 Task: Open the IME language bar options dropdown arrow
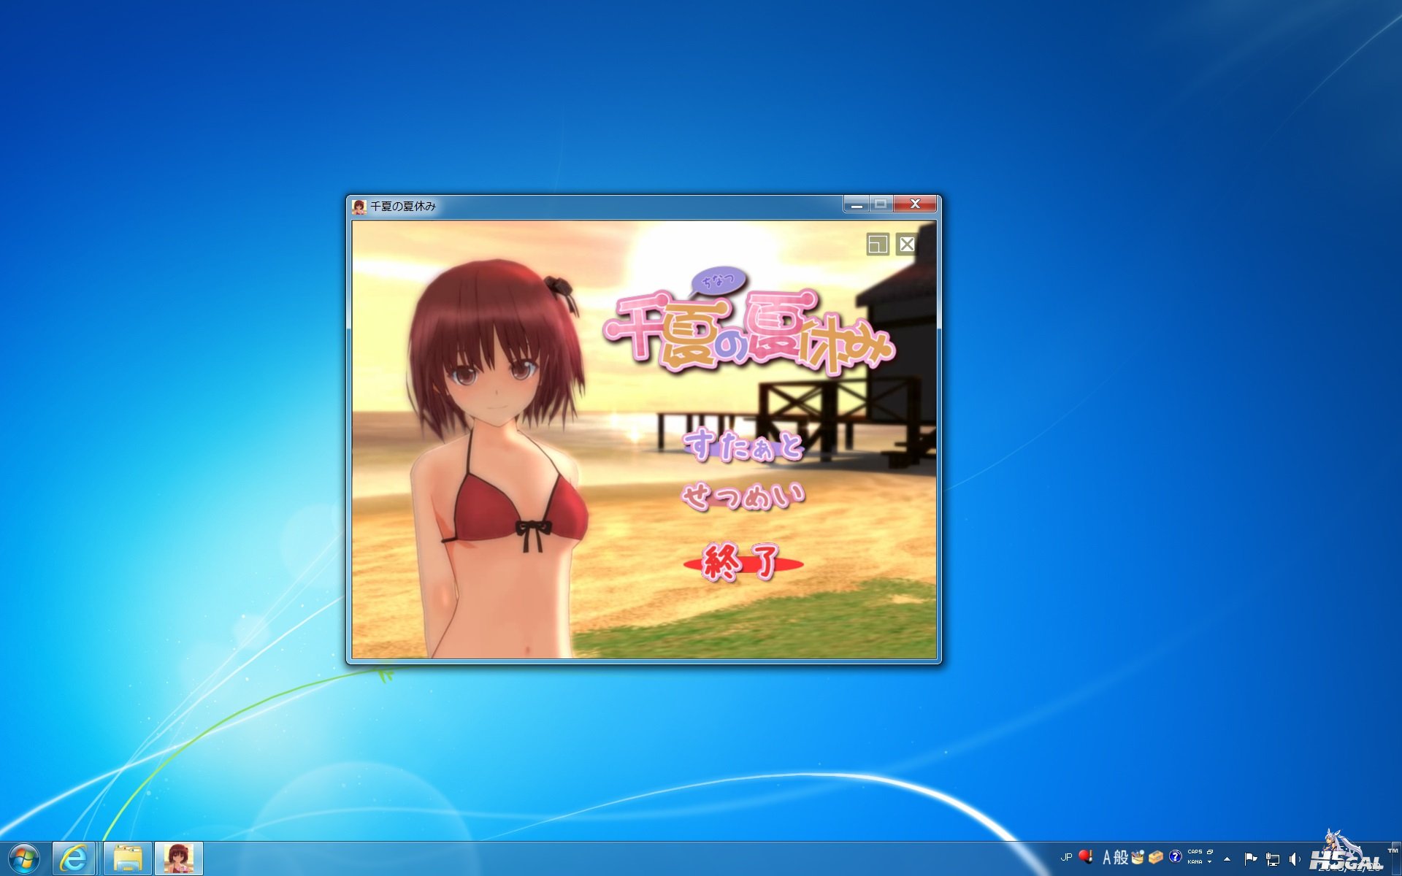pos(1209,862)
